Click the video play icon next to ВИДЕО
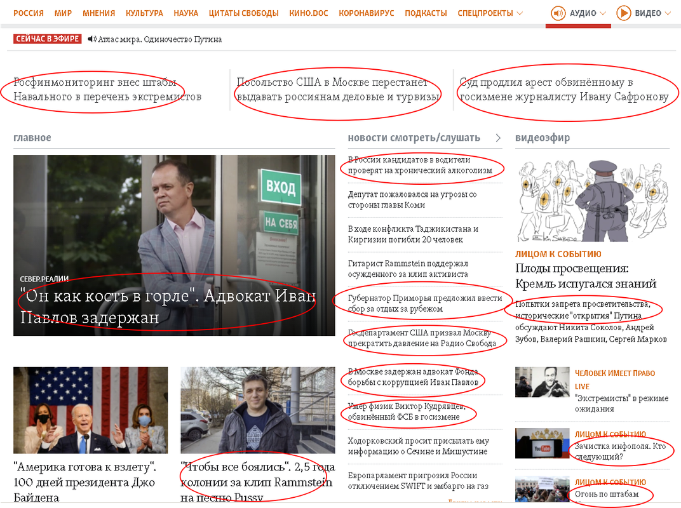Viewport: 681px width, 508px height. pyautogui.click(x=624, y=13)
